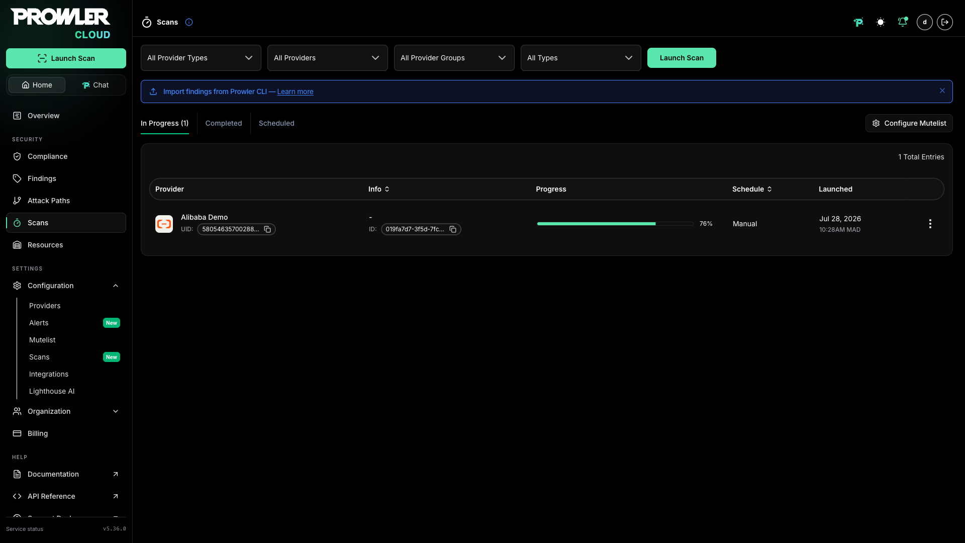Image resolution: width=965 pixels, height=543 pixels.
Task: Collapse the Configuration section
Action: 66,286
